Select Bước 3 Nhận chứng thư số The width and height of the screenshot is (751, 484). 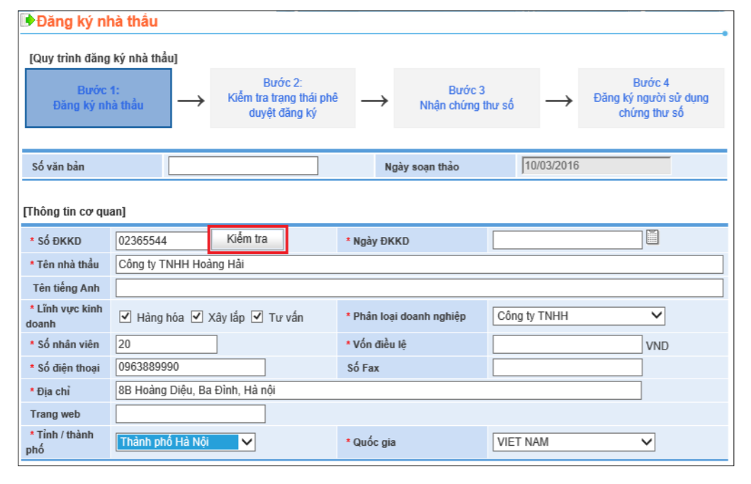pyautogui.click(x=466, y=98)
